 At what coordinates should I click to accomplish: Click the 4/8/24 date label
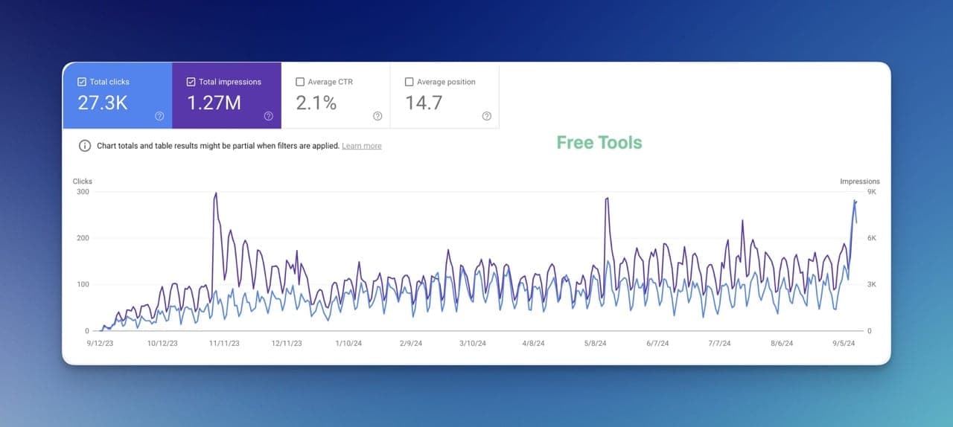pyautogui.click(x=534, y=344)
